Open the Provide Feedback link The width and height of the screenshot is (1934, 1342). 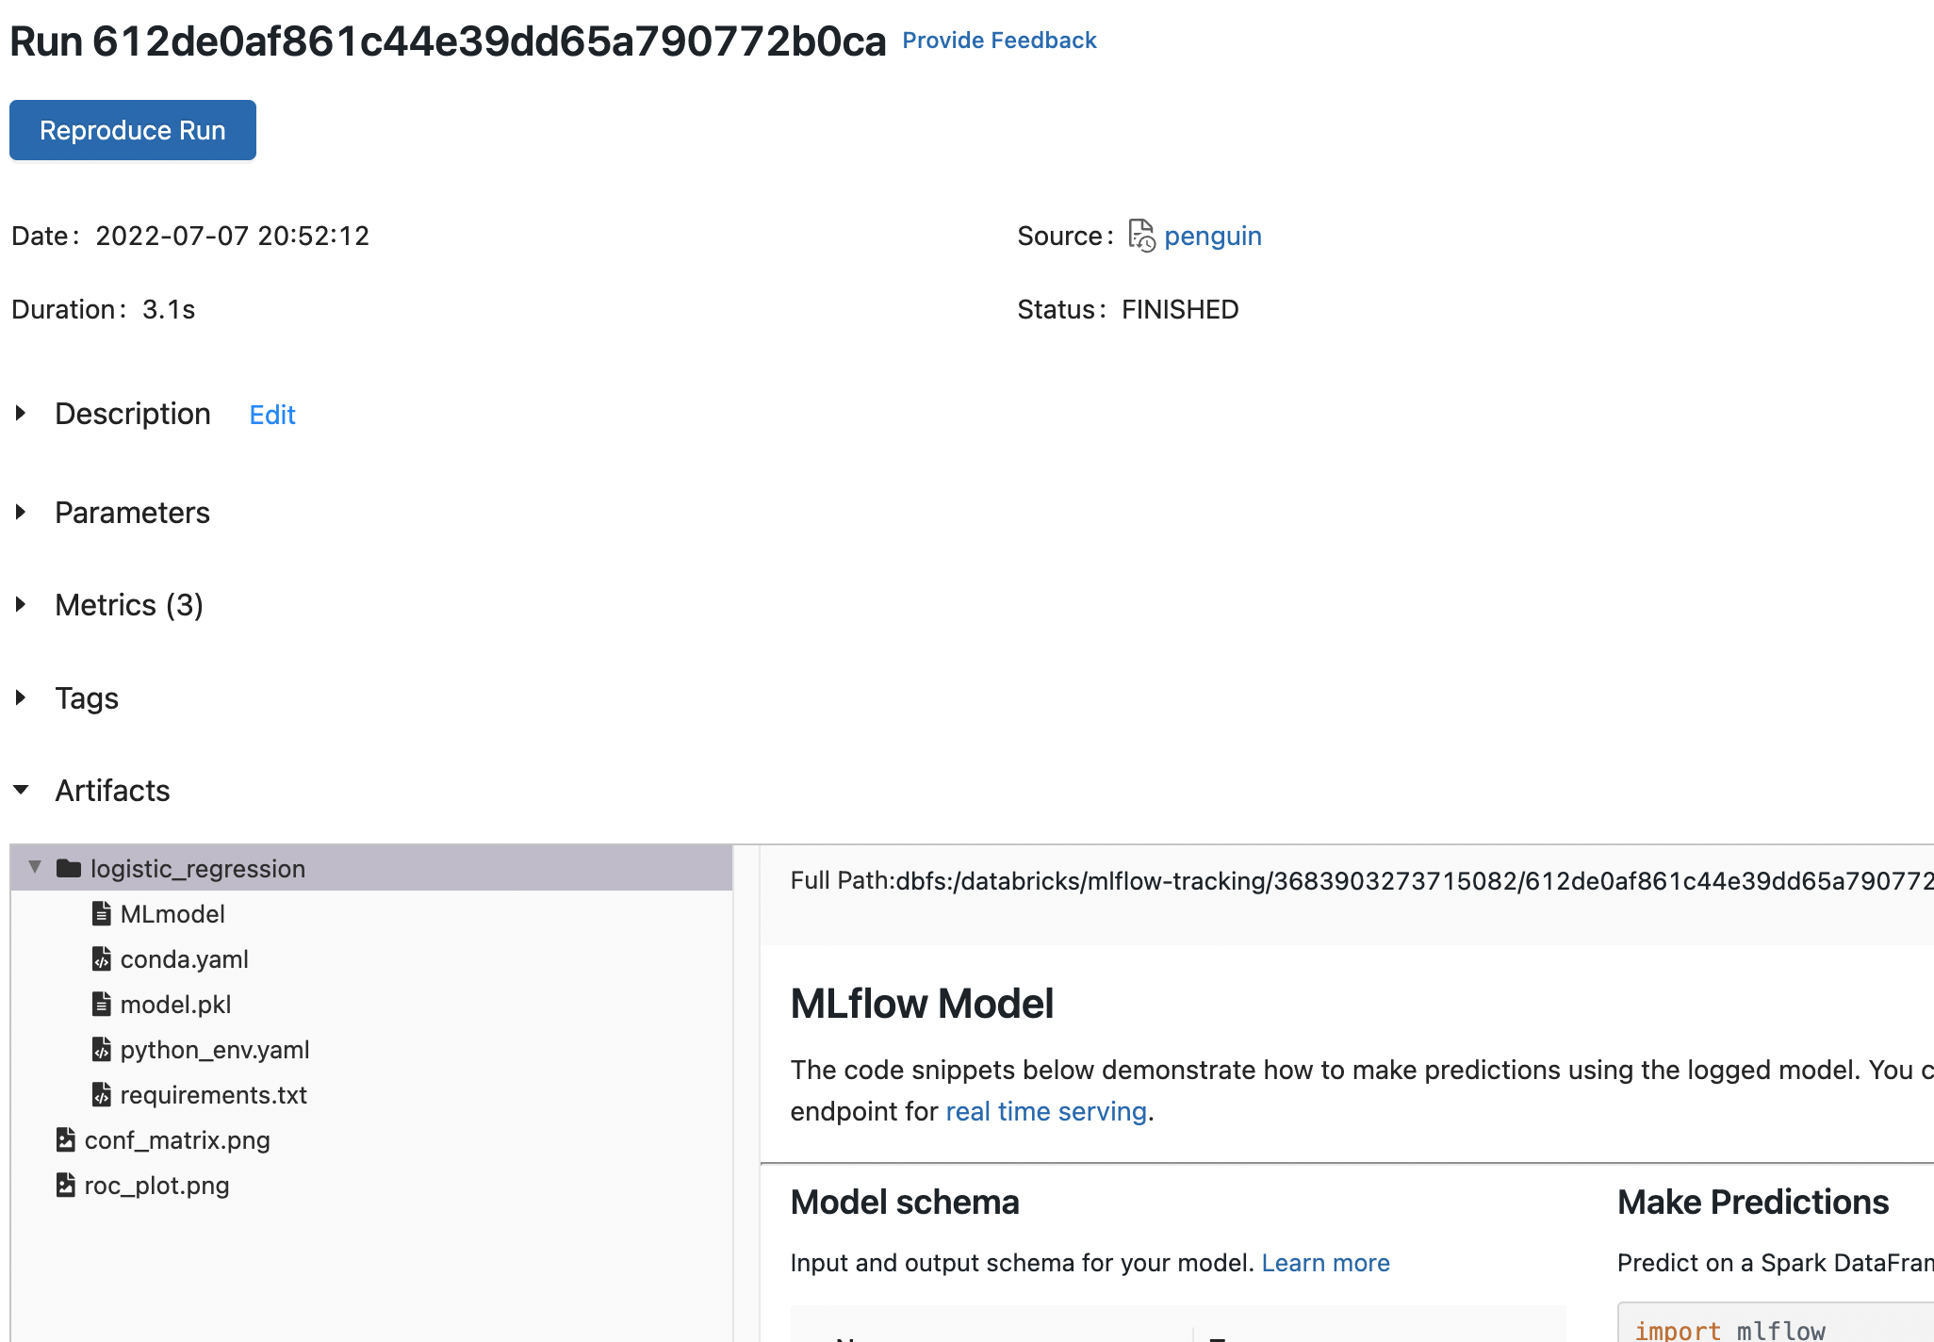(x=999, y=41)
